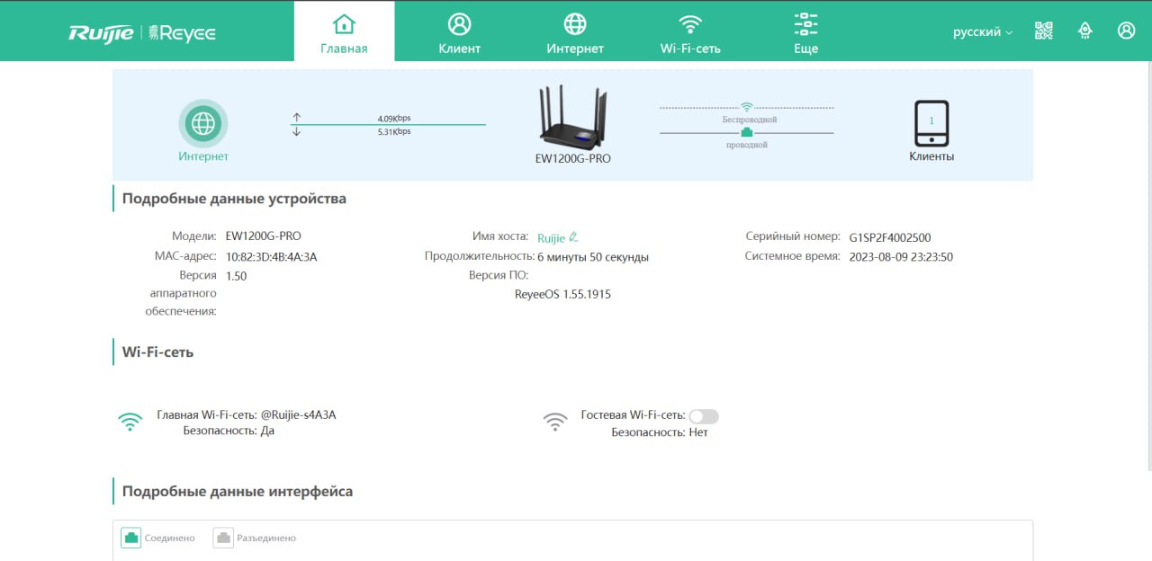The width and height of the screenshot is (1152, 561).
Task: Open the Главная home tab
Action: pyautogui.click(x=344, y=31)
